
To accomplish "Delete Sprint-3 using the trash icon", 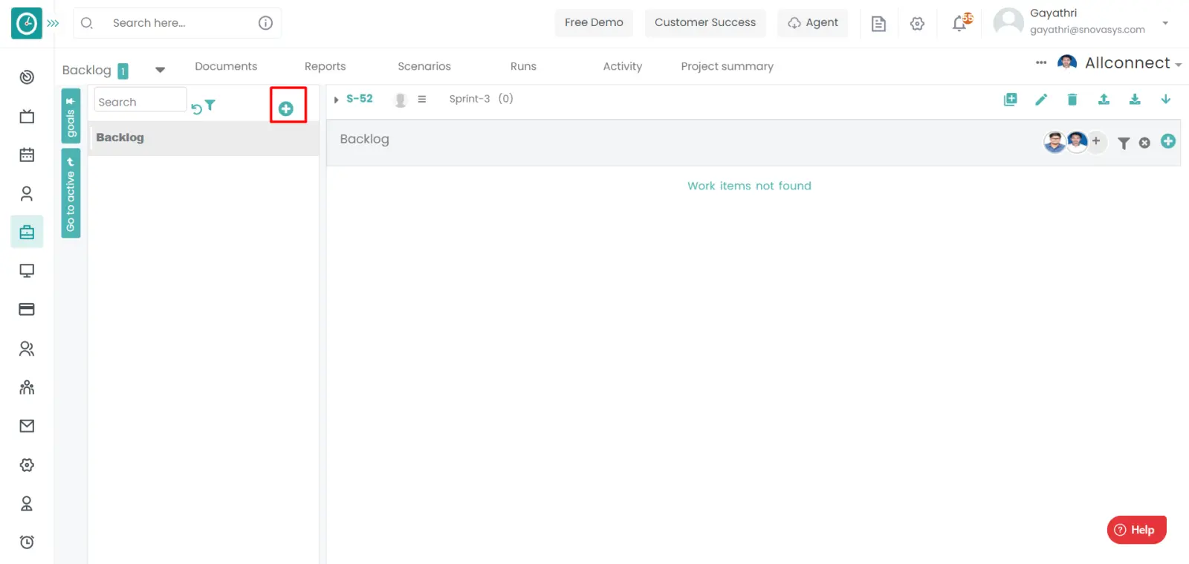I will [x=1072, y=100].
